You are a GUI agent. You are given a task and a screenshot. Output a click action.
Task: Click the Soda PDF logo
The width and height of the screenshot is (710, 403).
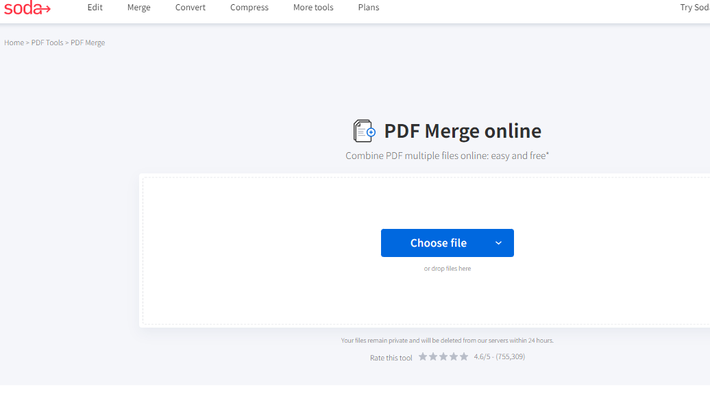(x=27, y=8)
